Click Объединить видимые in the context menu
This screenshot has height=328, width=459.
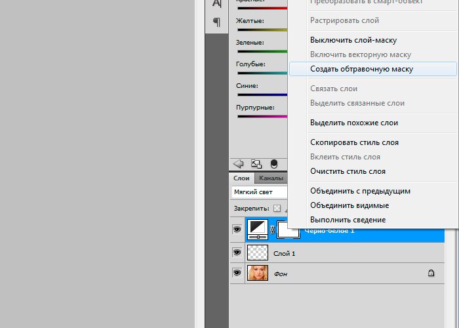pos(349,205)
